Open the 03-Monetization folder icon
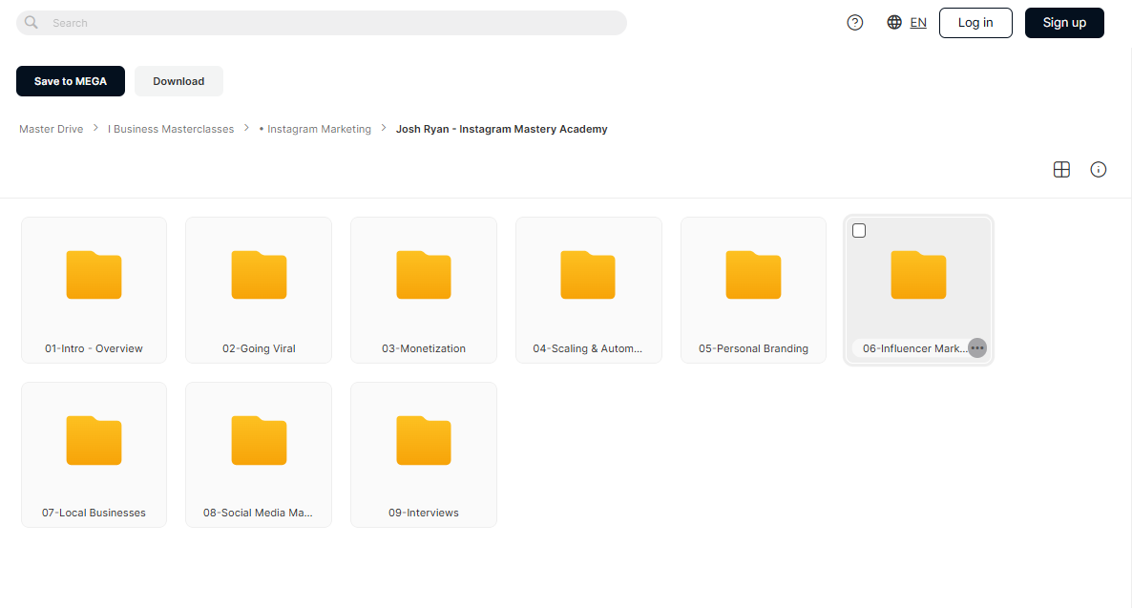Image resolution: width=1132 pixels, height=608 pixels. pyautogui.click(x=424, y=274)
